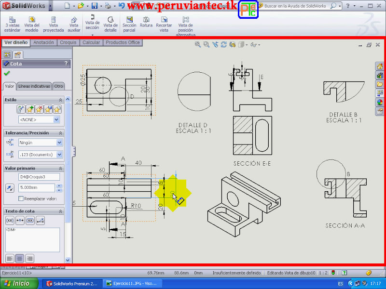Save style with star-disk icon
Screen dimensions: 386x289
pyautogui.click(x=48, y=109)
